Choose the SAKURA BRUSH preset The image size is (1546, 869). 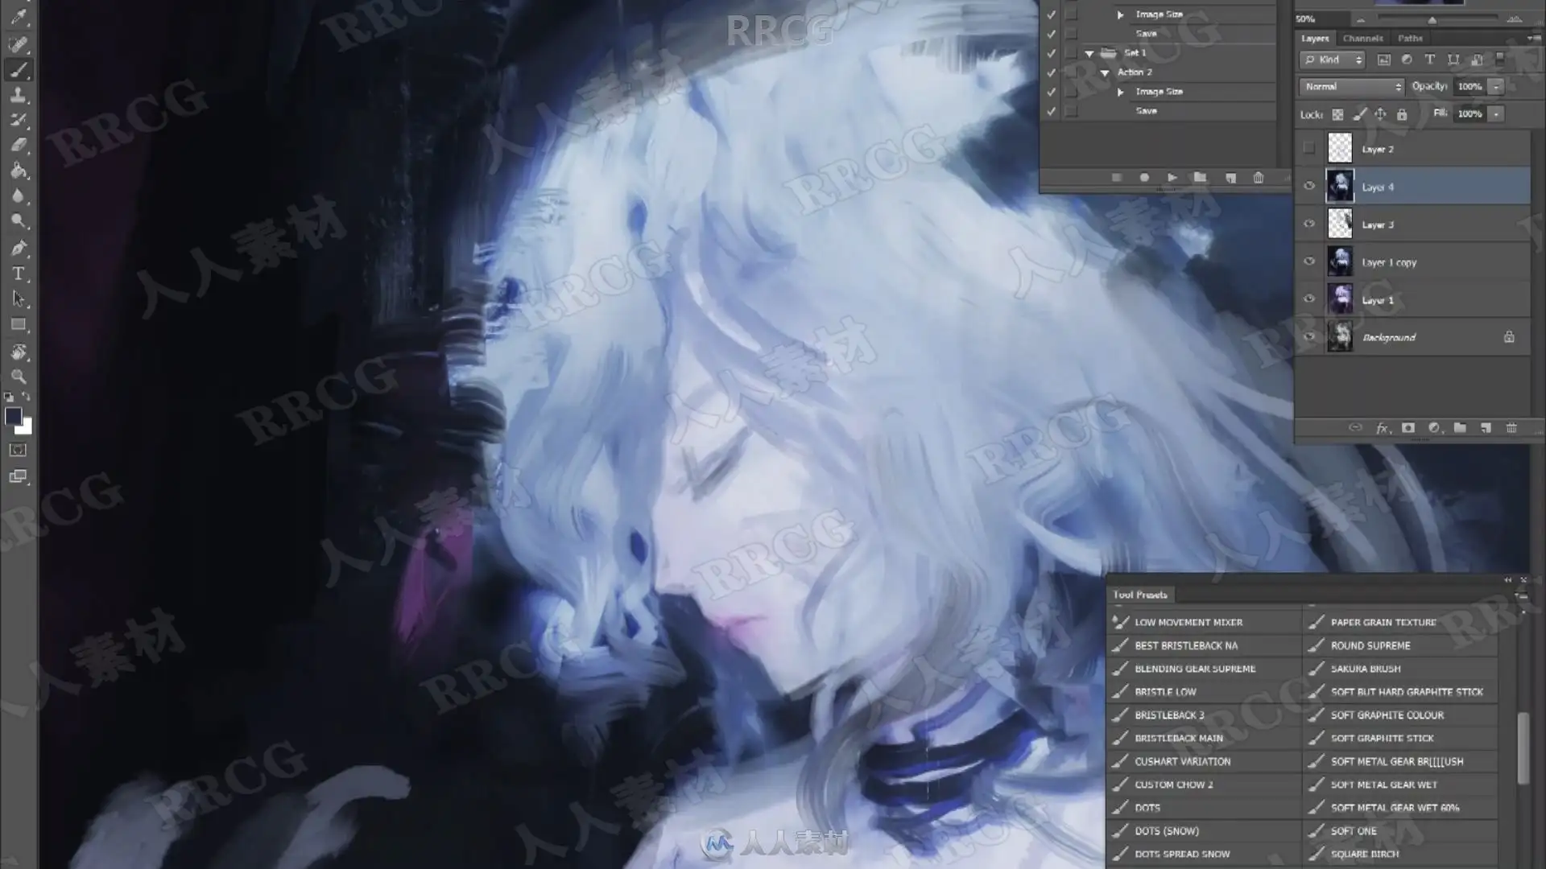click(1366, 669)
